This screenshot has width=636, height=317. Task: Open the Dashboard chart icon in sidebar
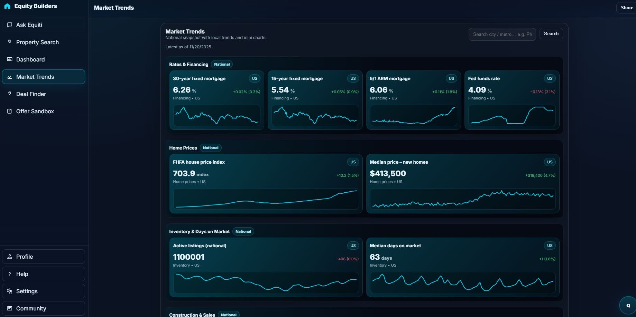point(9,59)
